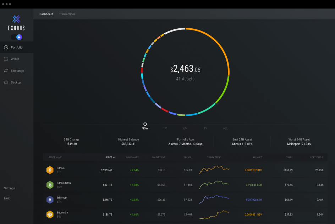
Task: Click Bitcoin portfolio share 26.45%
Action: (x=319, y=170)
